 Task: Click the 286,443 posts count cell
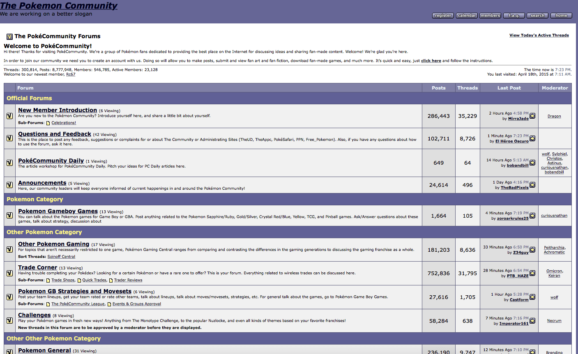pos(439,116)
